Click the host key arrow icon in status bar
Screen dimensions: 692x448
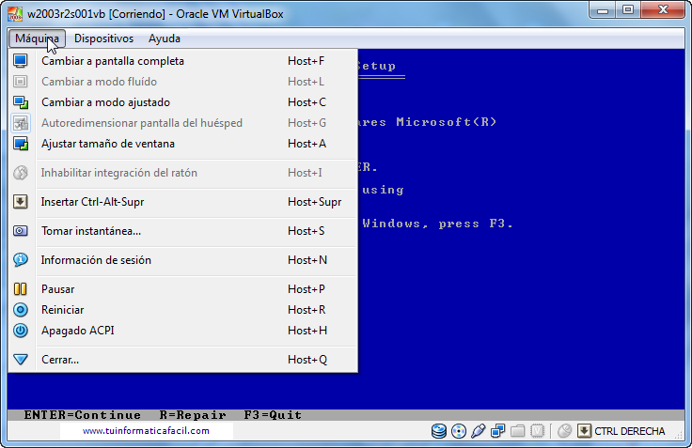tap(584, 431)
